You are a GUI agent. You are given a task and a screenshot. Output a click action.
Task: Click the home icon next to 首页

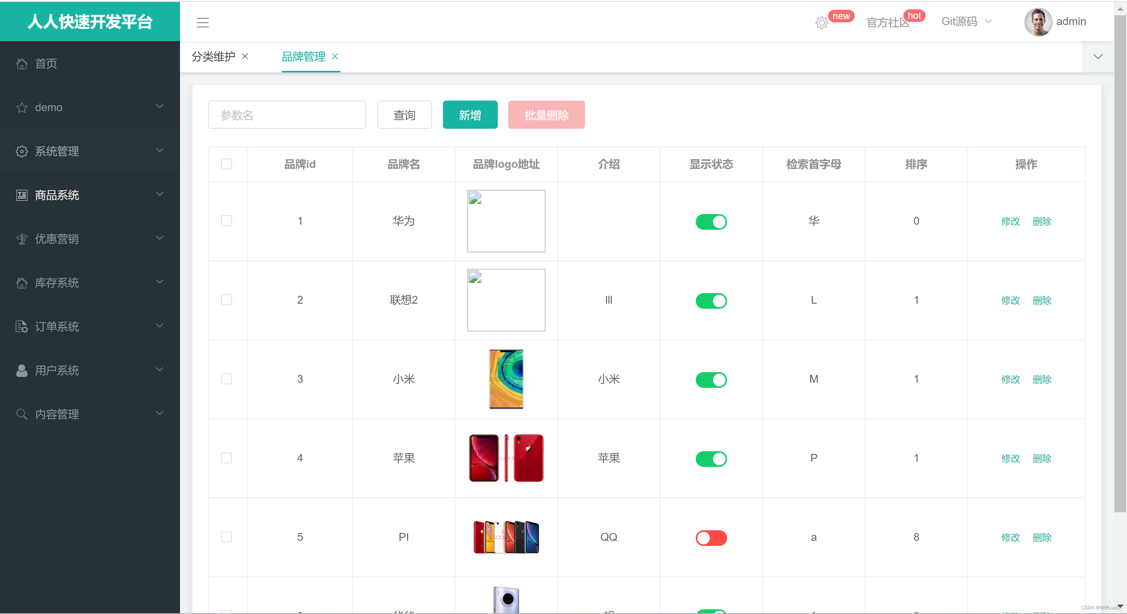tap(22, 64)
